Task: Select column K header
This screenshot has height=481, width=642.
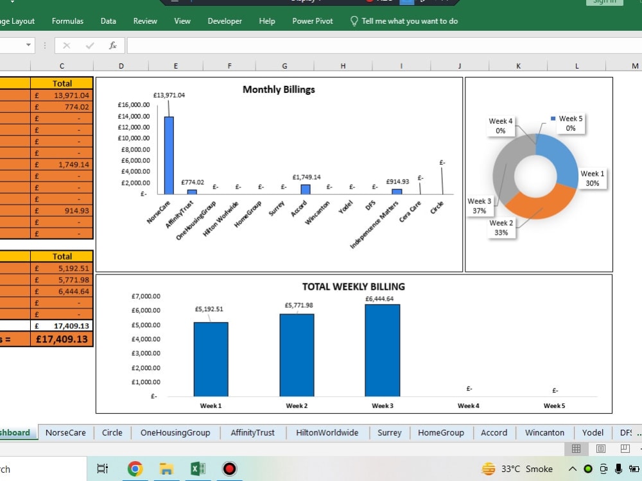Action: [518, 66]
